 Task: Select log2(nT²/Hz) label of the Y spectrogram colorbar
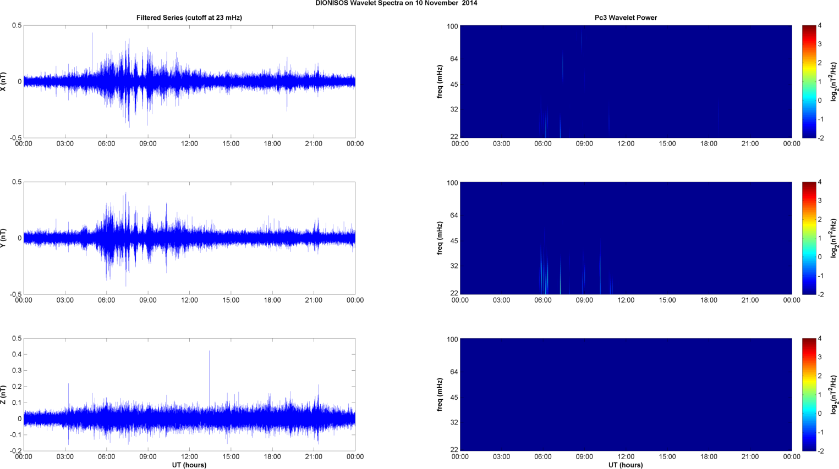tap(834, 238)
